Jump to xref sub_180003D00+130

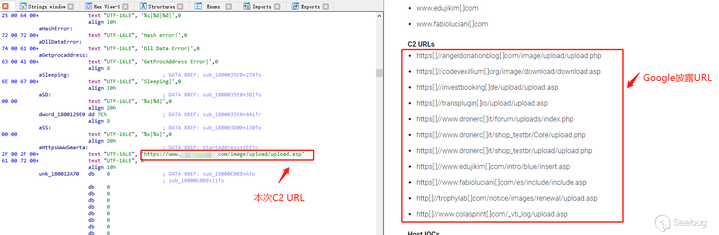(x=232, y=128)
